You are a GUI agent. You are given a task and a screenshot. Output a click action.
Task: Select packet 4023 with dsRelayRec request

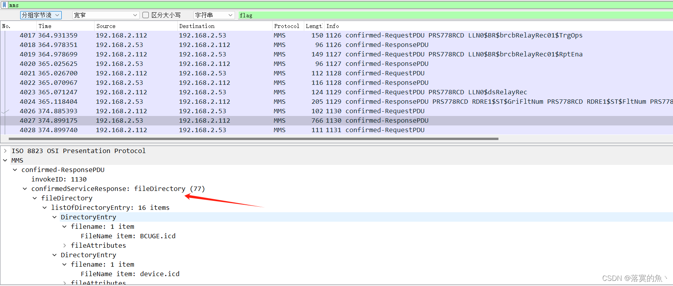point(336,92)
